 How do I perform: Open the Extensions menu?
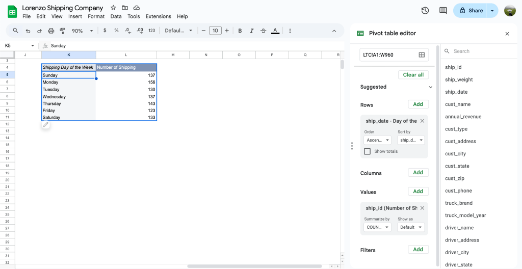pos(158,16)
